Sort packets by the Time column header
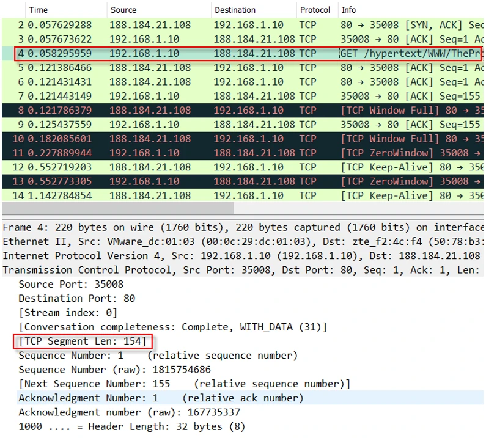 (38, 10)
